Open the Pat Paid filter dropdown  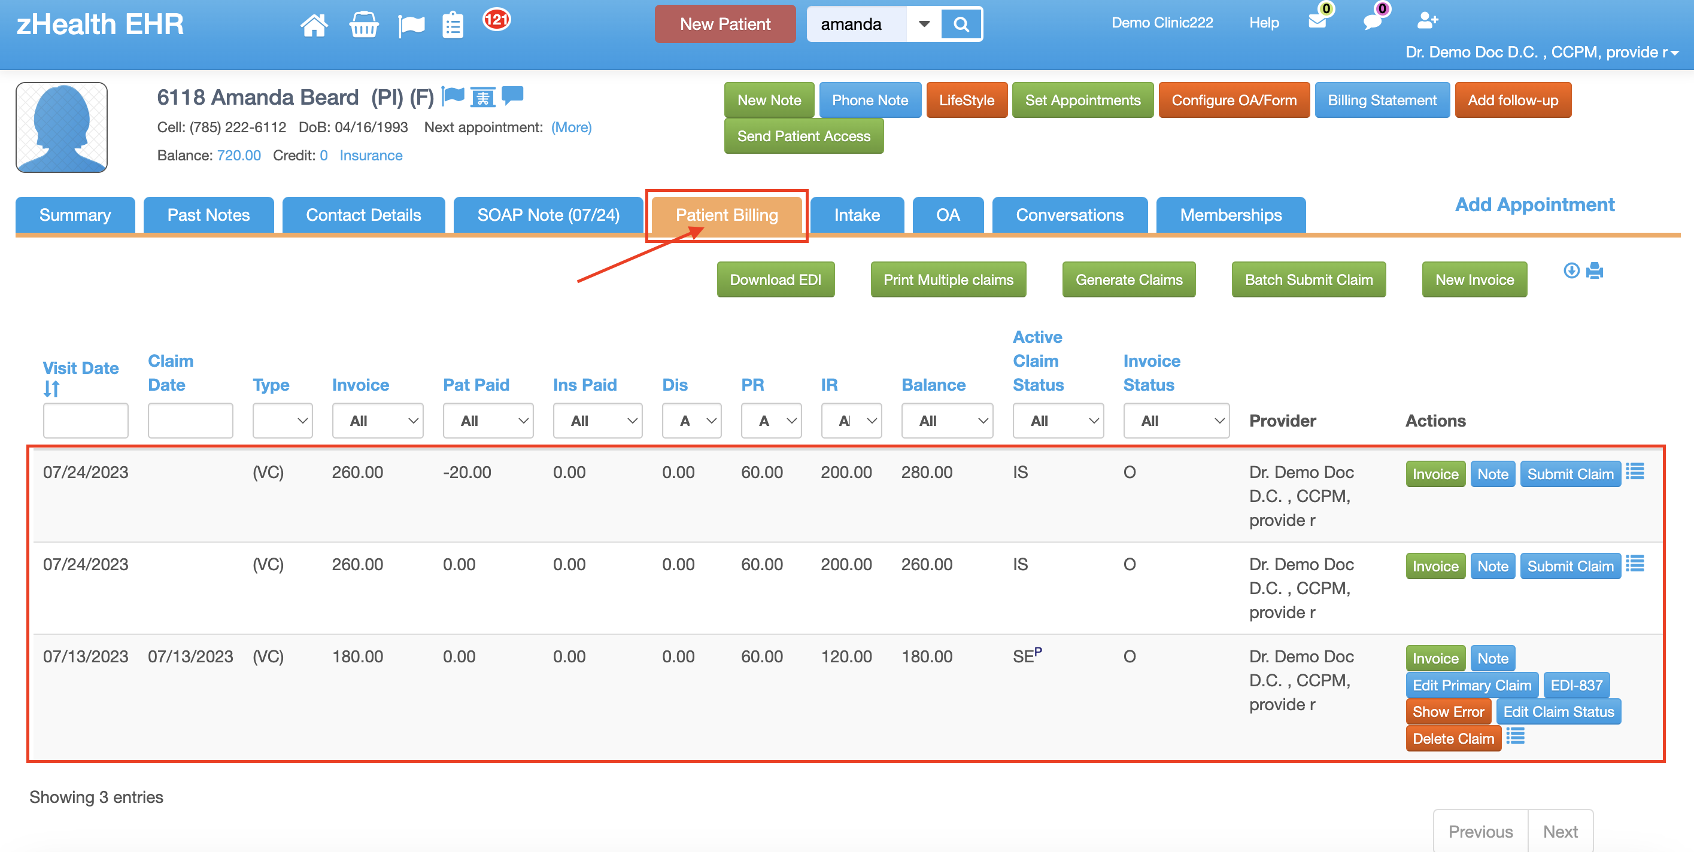point(488,421)
